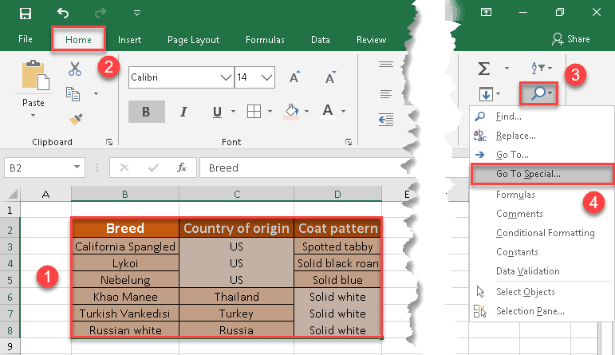
Task: Expand the Name Box dropdown arrow
Action: coord(77,168)
